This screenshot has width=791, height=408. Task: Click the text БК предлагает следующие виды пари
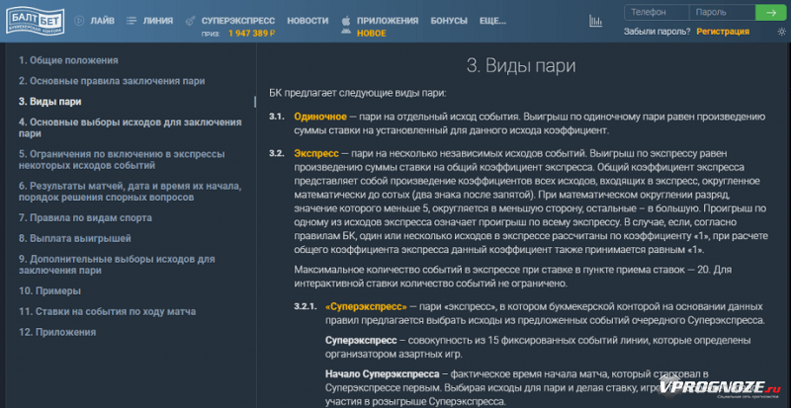pyautogui.click(x=358, y=93)
